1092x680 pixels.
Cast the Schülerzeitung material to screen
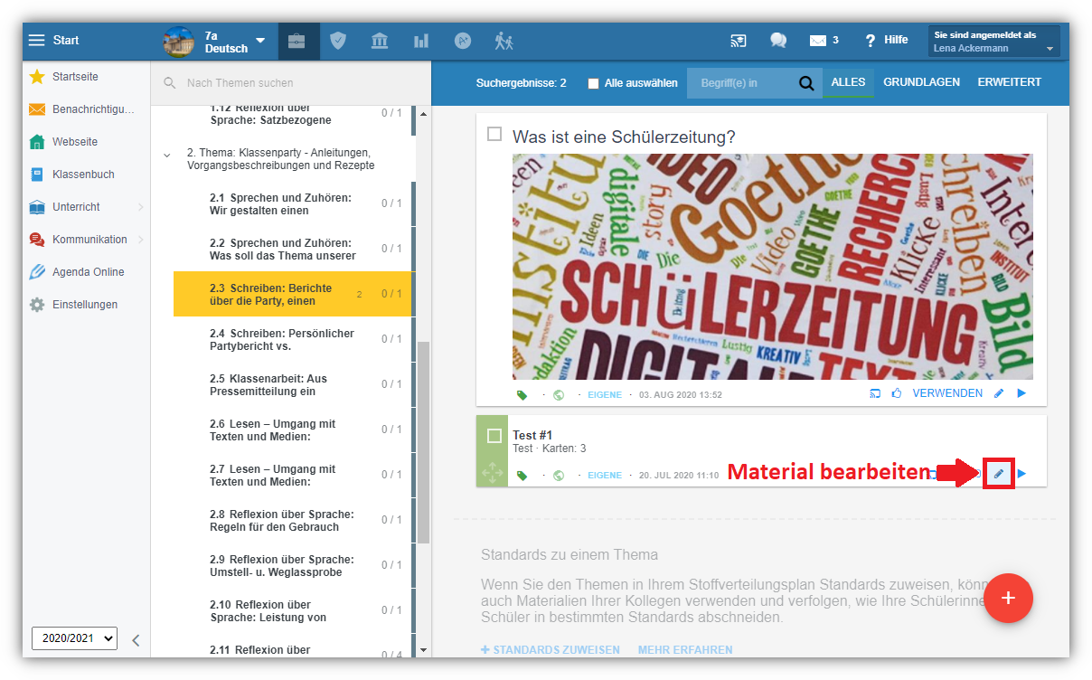pos(874,394)
